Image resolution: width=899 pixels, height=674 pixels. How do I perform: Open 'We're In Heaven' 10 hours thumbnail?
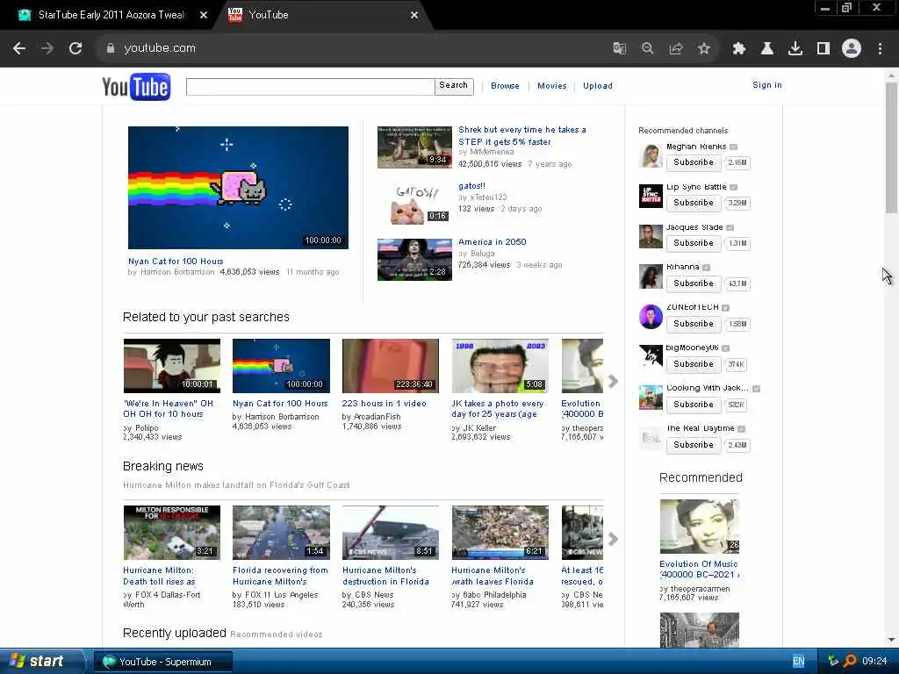(172, 366)
